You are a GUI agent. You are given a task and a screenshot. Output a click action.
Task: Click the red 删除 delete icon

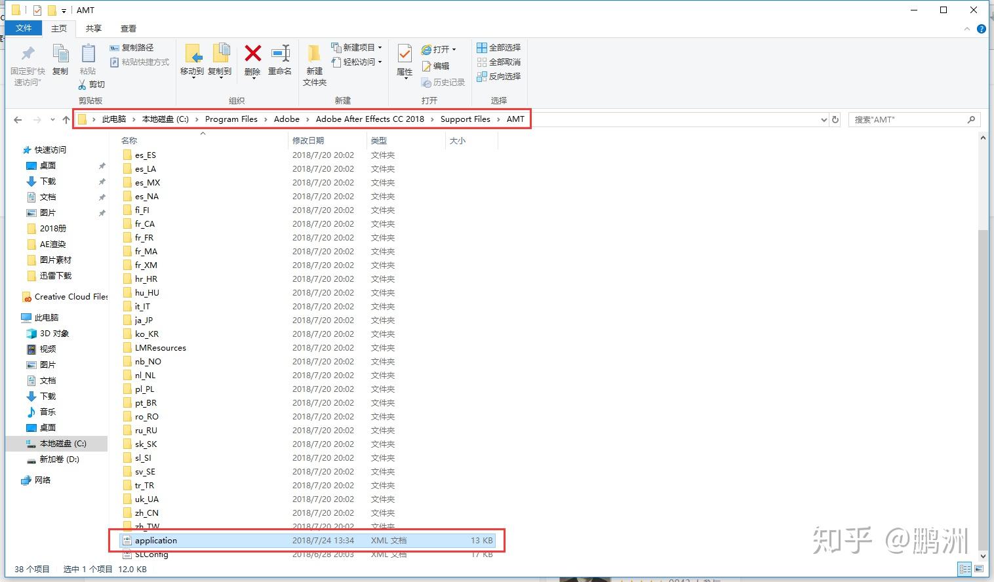click(252, 53)
